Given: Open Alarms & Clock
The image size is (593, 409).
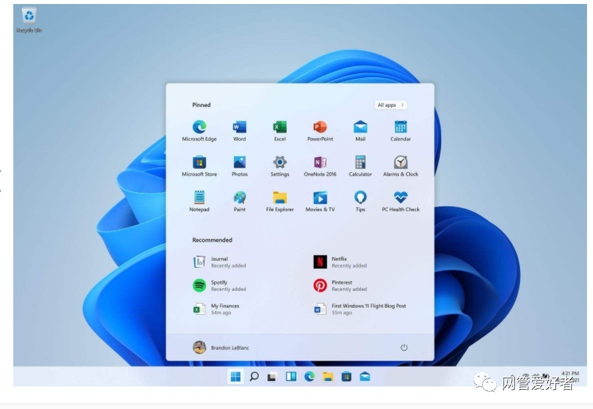Looking at the screenshot, I should 401,166.
